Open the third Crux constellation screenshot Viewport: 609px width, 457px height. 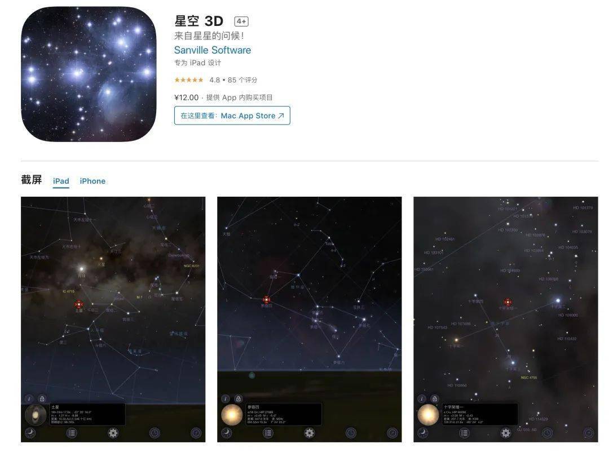click(x=506, y=319)
